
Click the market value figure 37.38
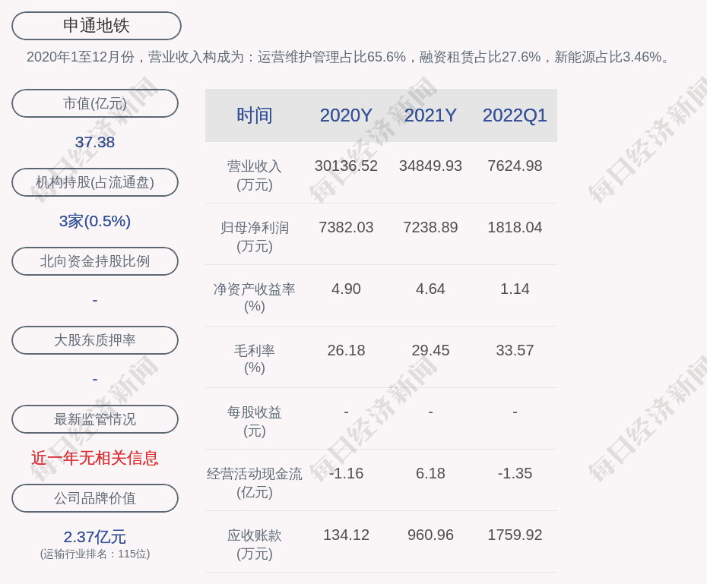pyautogui.click(x=95, y=142)
